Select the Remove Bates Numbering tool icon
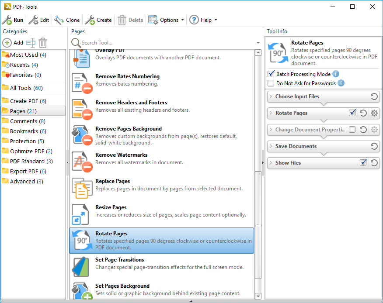383x303 pixels. tap(82, 83)
